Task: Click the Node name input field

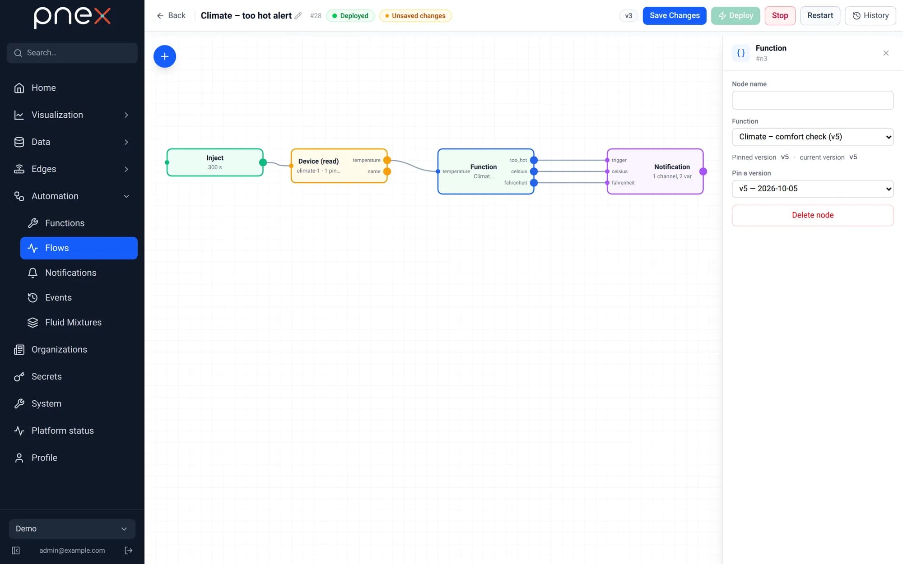Action: click(x=813, y=100)
